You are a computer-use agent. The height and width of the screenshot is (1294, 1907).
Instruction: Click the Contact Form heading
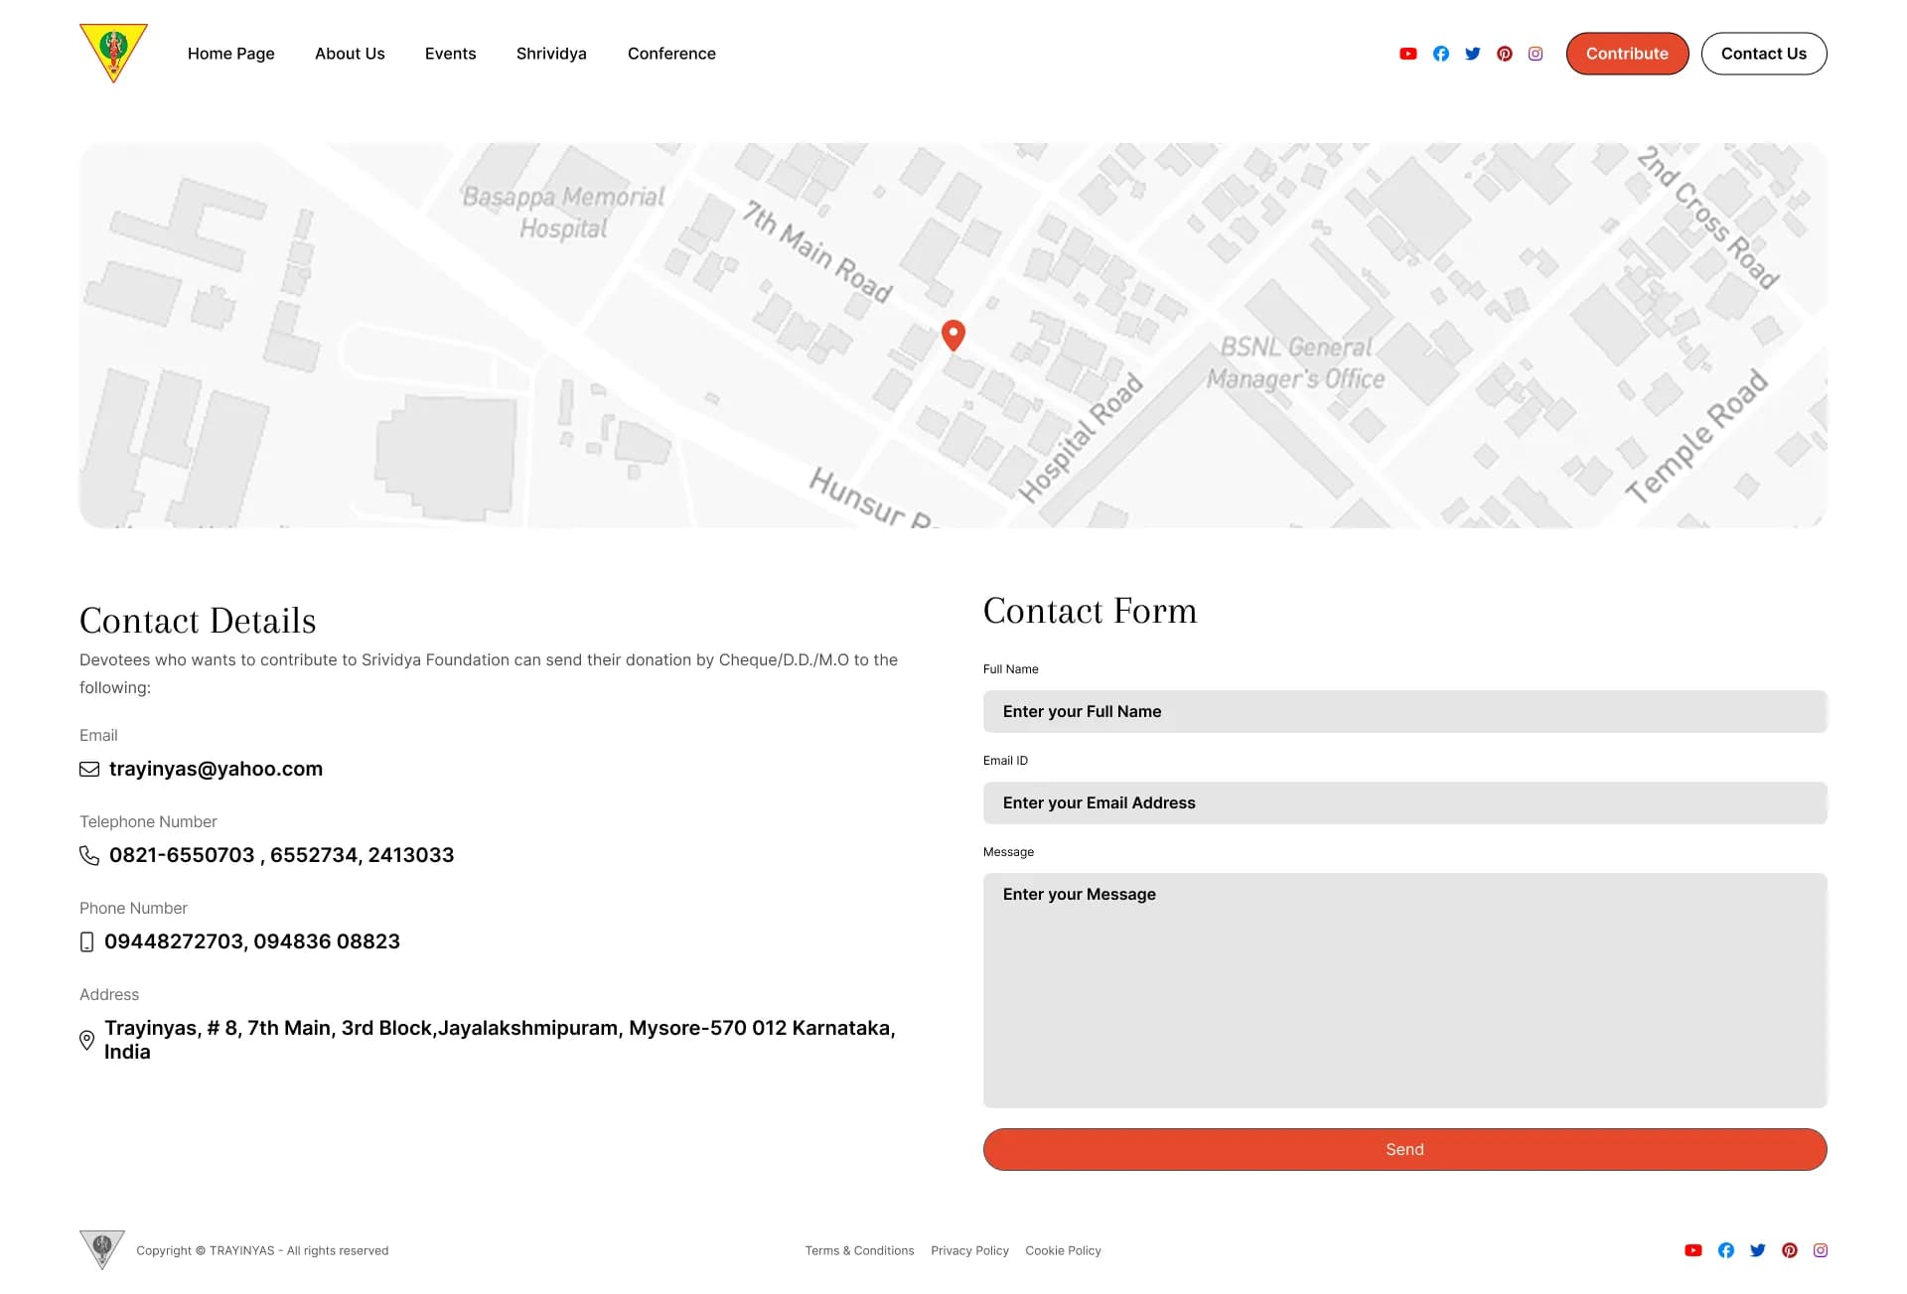[x=1090, y=611]
